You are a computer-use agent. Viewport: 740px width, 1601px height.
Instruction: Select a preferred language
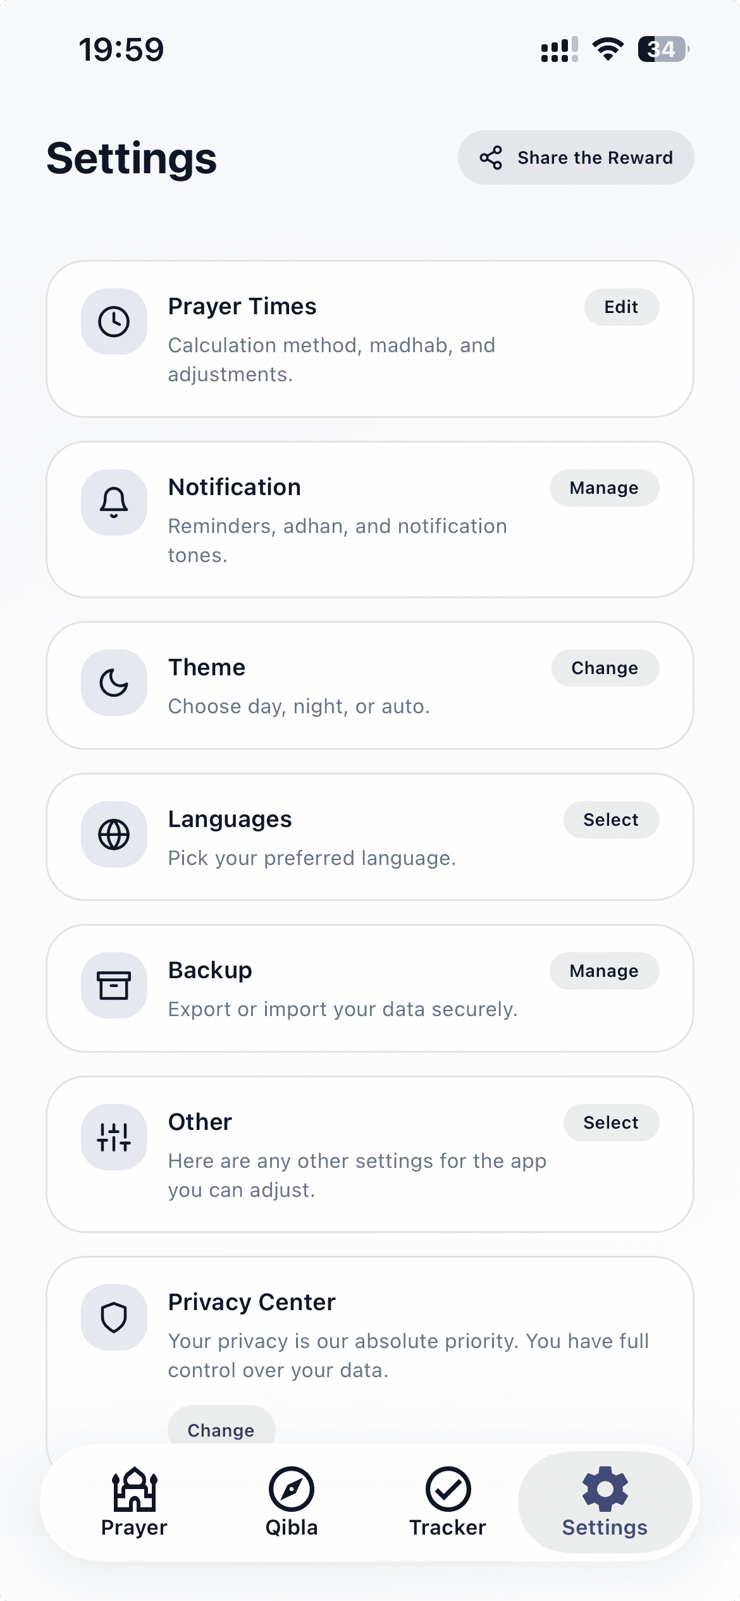[x=611, y=819]
